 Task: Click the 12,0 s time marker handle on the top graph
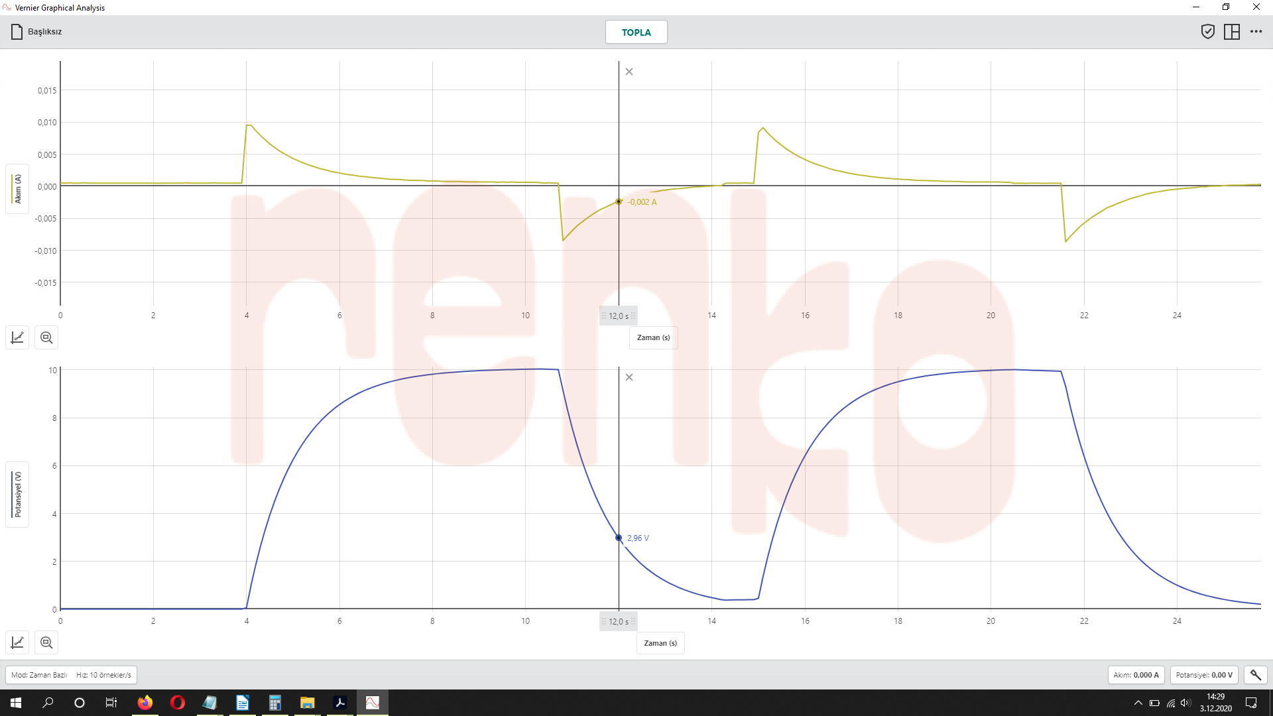618,316
